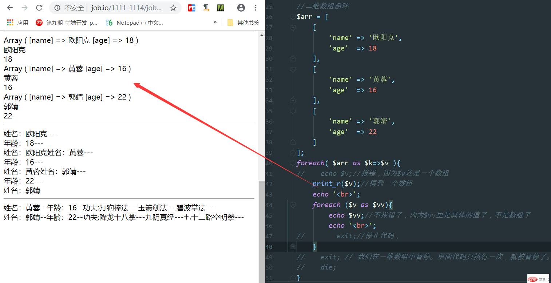The width and height of the screenshot is (551, 283).
Task: Click the //二维数组循环 comment line
Action: 323,6
